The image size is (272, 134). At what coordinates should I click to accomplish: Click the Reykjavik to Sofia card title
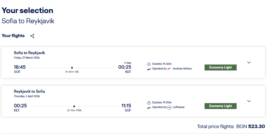click(29, 91)
